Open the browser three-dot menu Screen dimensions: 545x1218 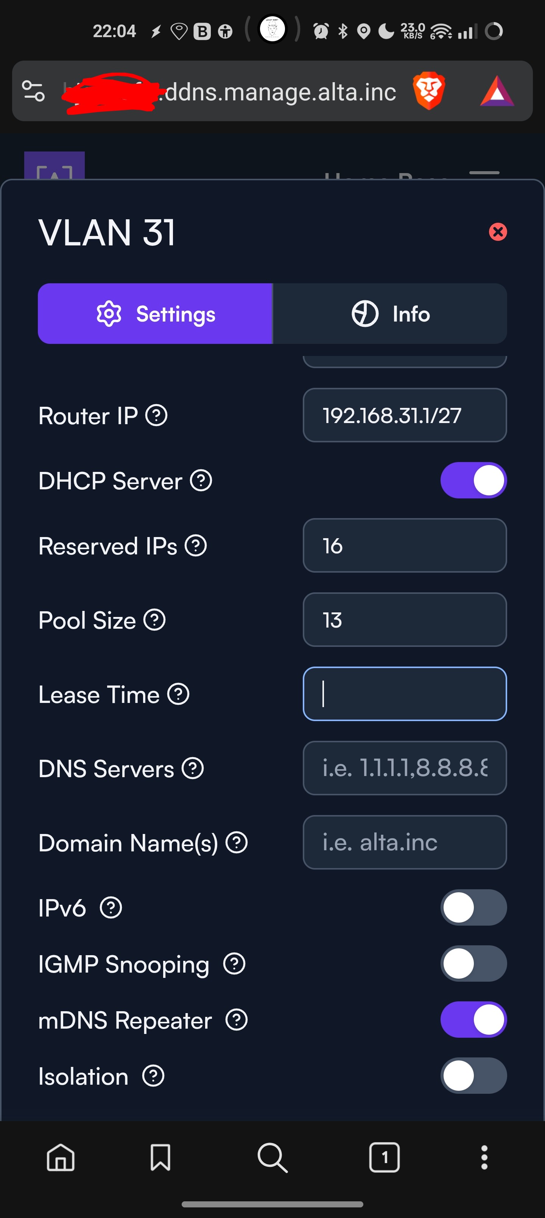click(484, 1157)
